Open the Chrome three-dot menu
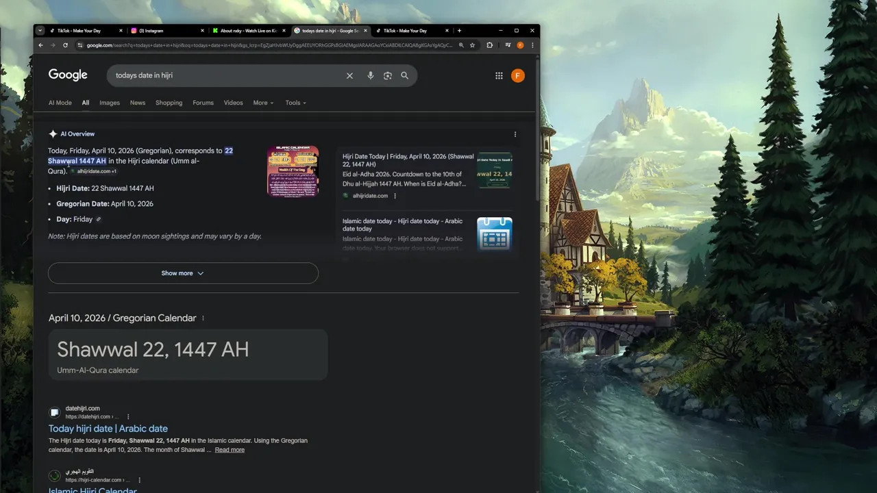The height and width of the screenshot is (493, 877). tap(532, 45)
